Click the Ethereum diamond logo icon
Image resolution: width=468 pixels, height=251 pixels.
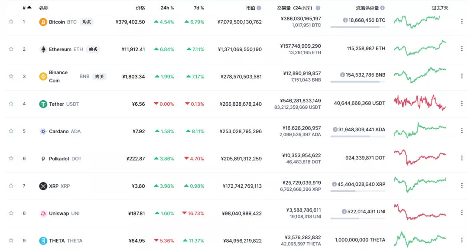pos(43,49)
